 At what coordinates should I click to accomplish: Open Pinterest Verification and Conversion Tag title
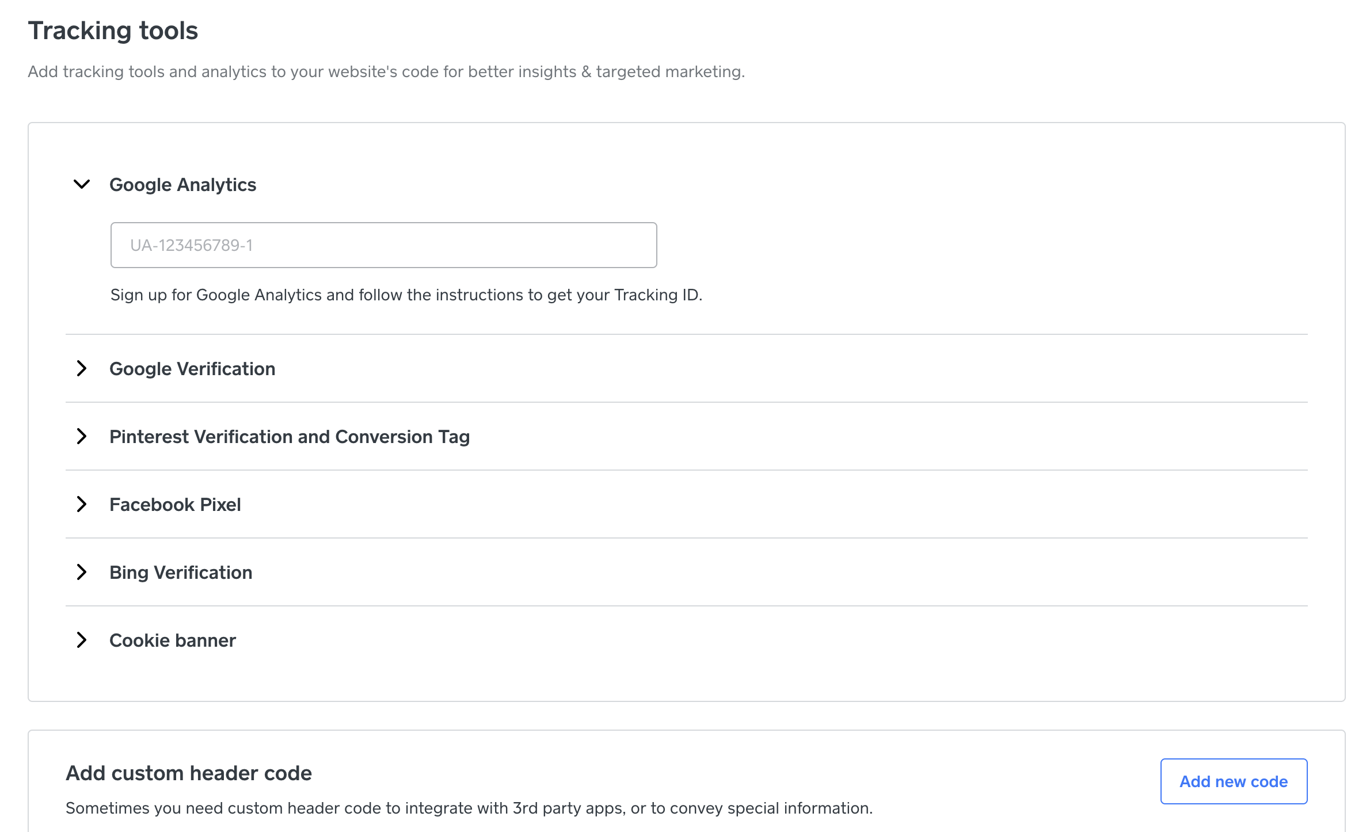[x=290, y=437]
